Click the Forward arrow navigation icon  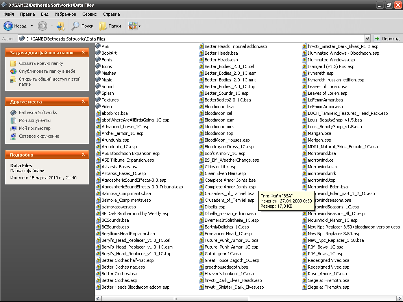pos(42,26)
